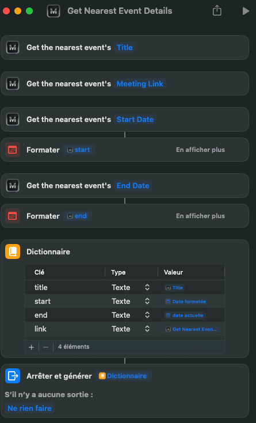Image resolution: width=256 pixels, height=423 pixels.
Task: Open the type stepper for title row
Action: click(147, 287)
